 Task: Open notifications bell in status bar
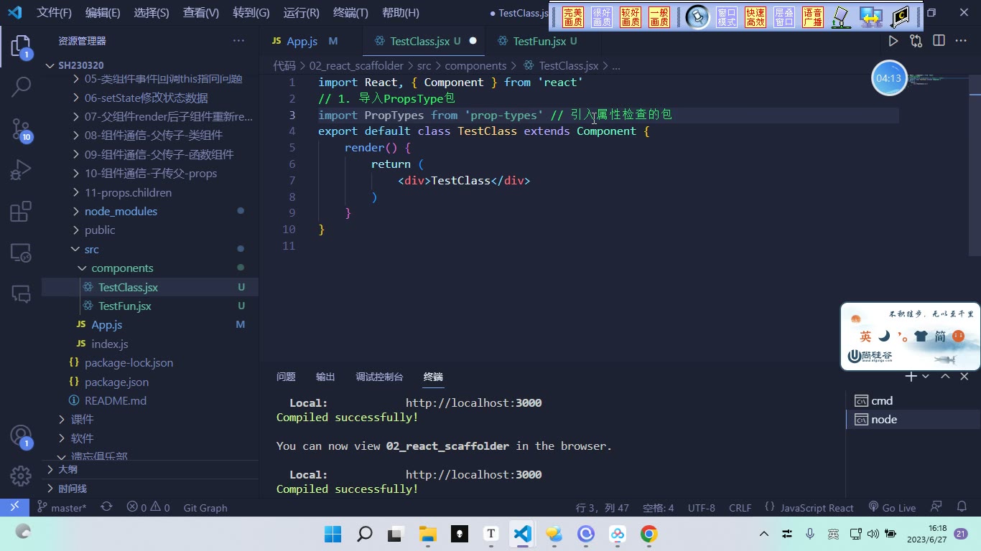pos(960,507)
